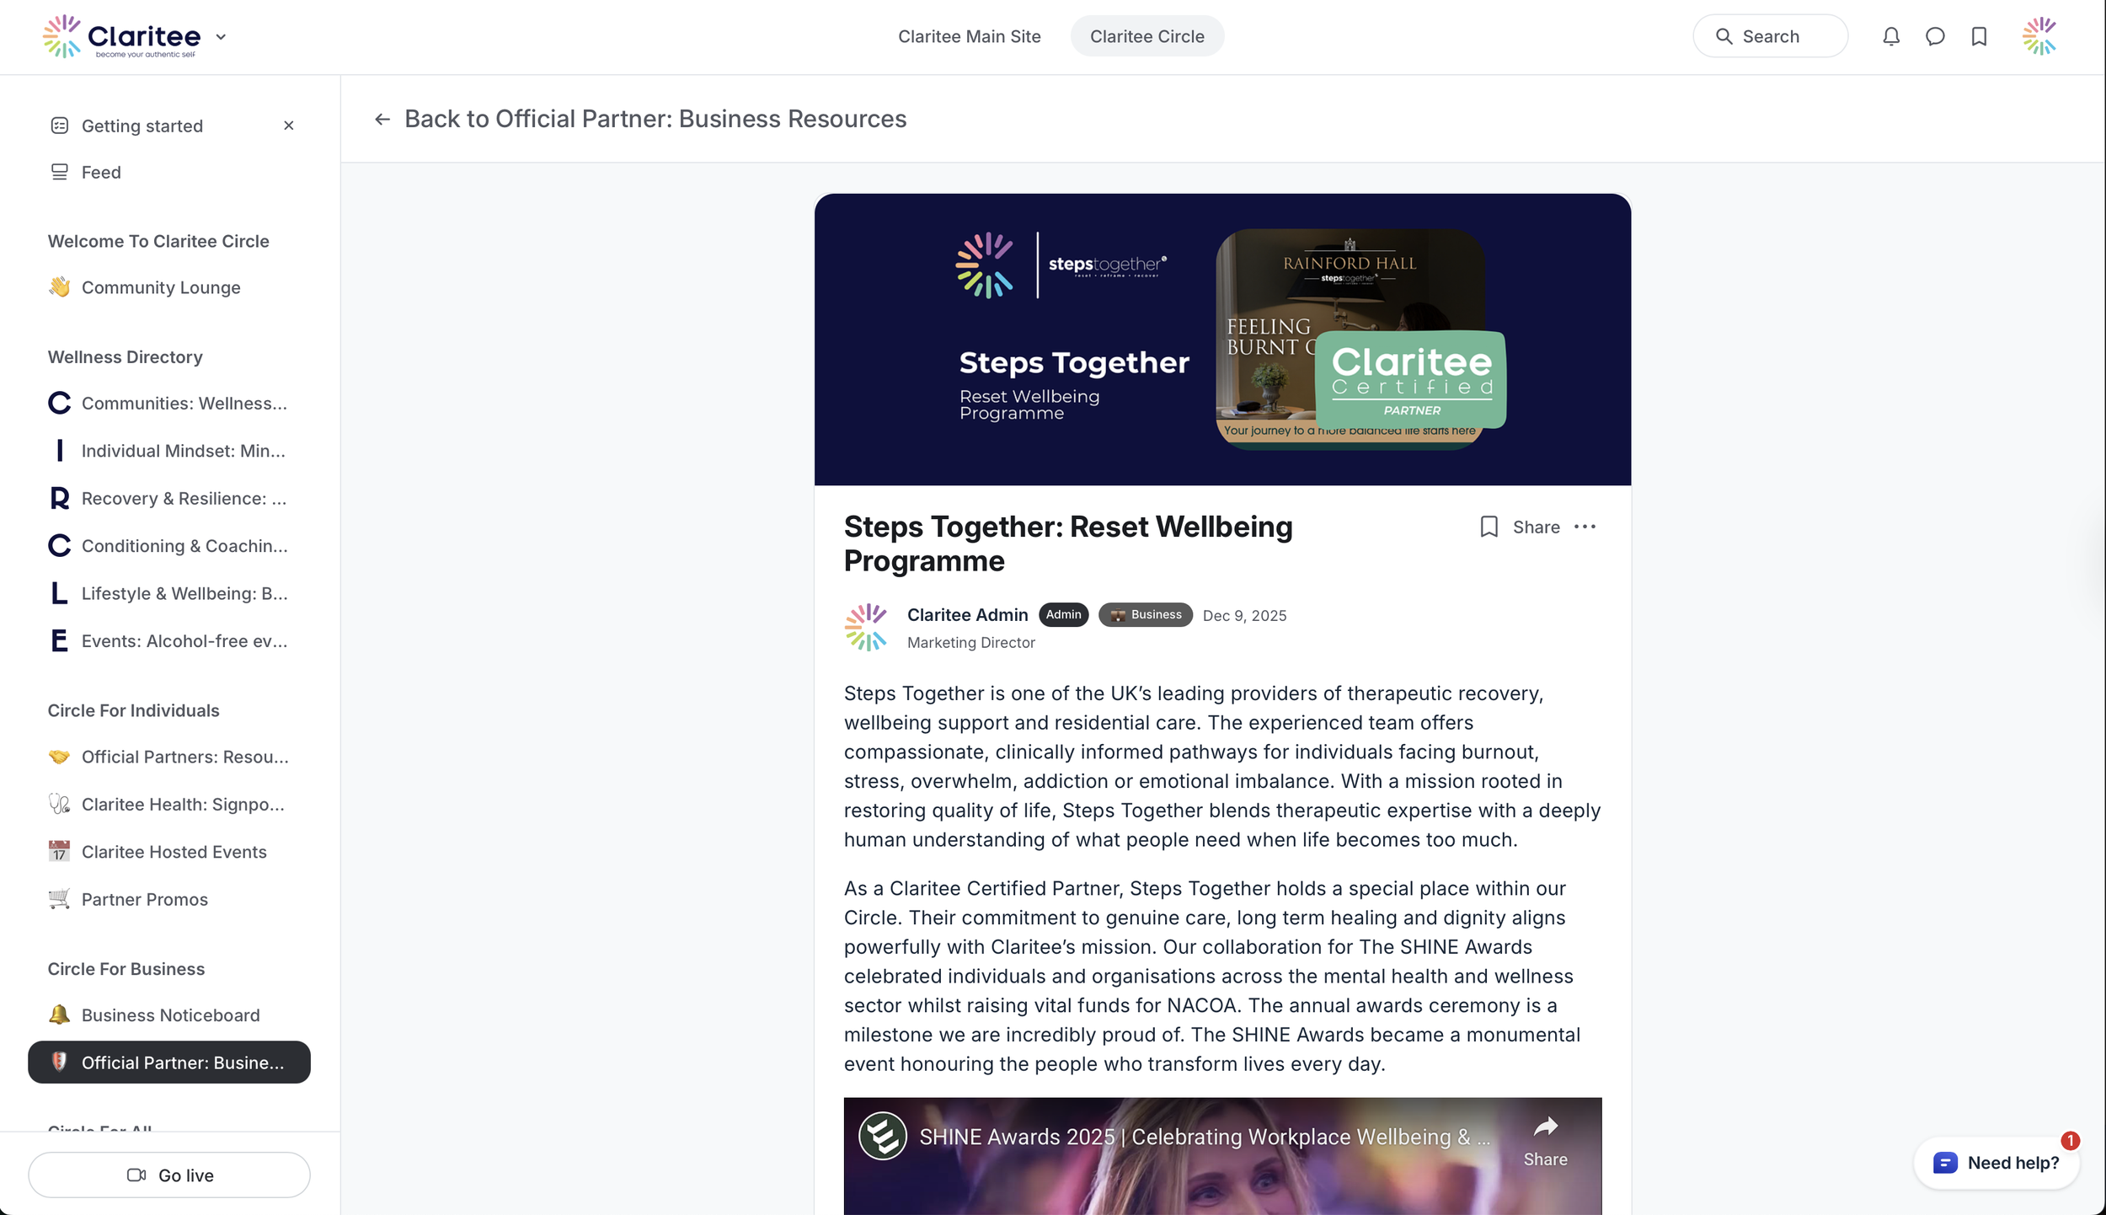2106x1215 pixels.
Task: Open the notifications bell icon
Action: [x=1890, y=36]
